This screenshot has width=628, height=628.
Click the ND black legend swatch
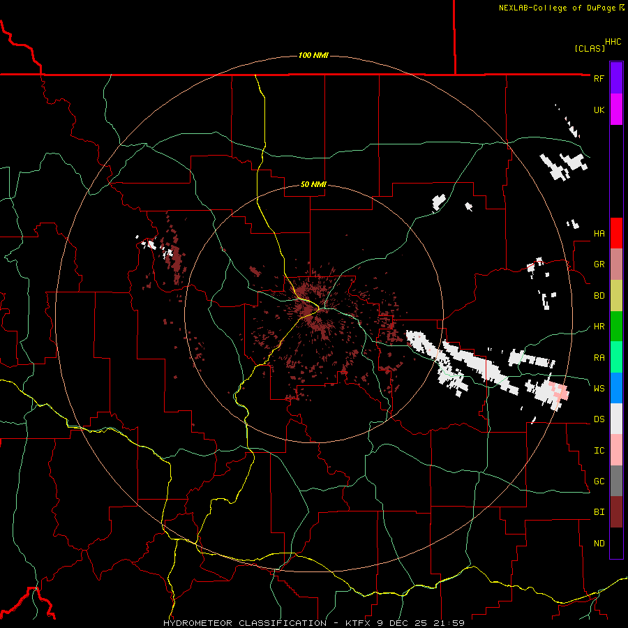[x=616, y=543]
